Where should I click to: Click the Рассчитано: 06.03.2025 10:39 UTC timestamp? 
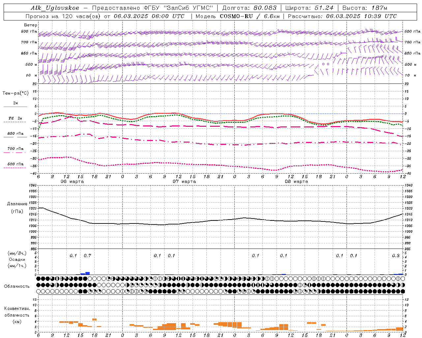tap(342, 16)
